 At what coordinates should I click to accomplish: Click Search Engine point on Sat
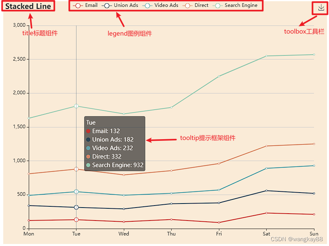pyautogui.click(x=266, y=56)
